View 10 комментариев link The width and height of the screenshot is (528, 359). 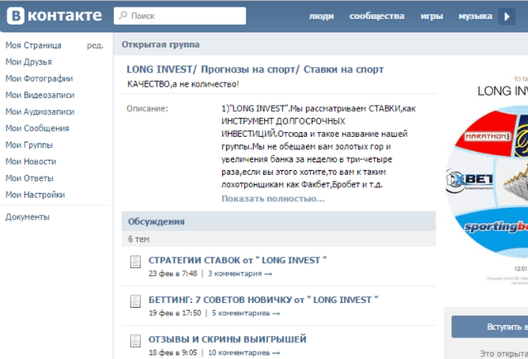click(244, 352)
